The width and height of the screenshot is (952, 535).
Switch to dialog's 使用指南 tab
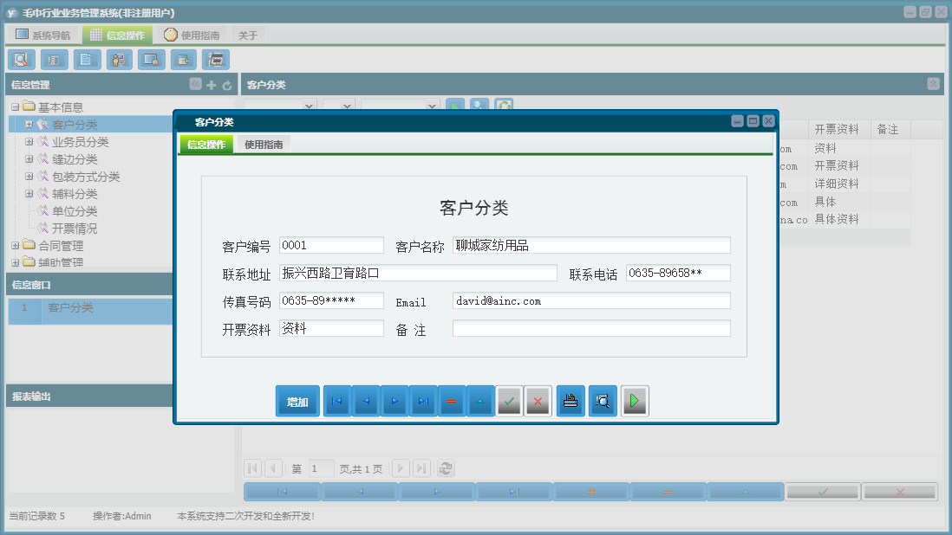click(x=264, y=145)
